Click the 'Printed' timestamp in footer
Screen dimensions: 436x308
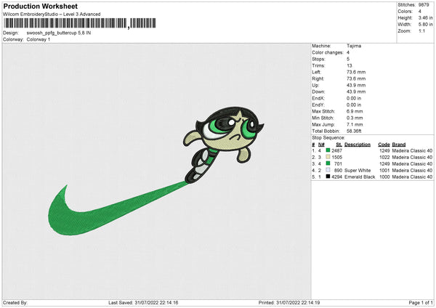(x=289, y=302)
